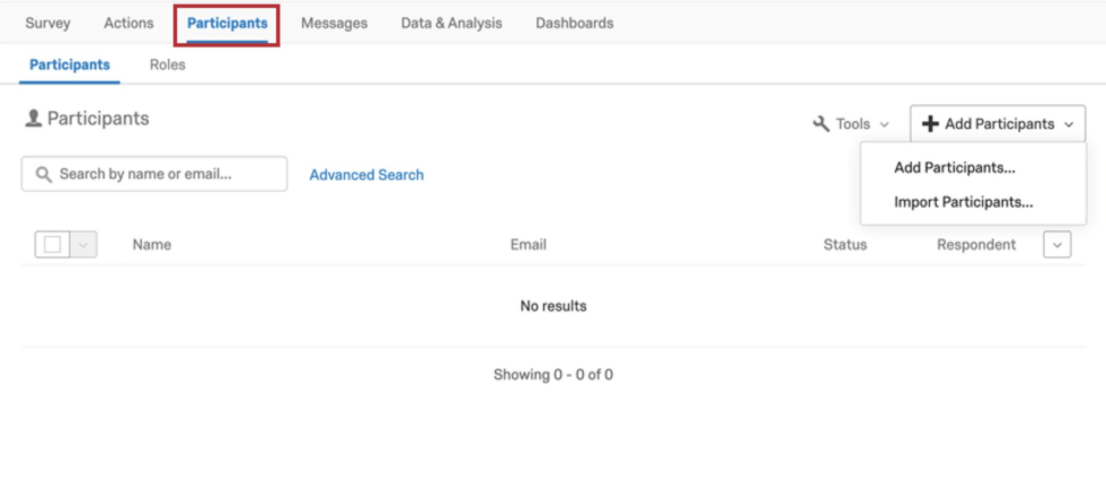Collapse the Add Participants dropdown chevron
The image size is (1106, 481).
click(x=1069, y=124)
